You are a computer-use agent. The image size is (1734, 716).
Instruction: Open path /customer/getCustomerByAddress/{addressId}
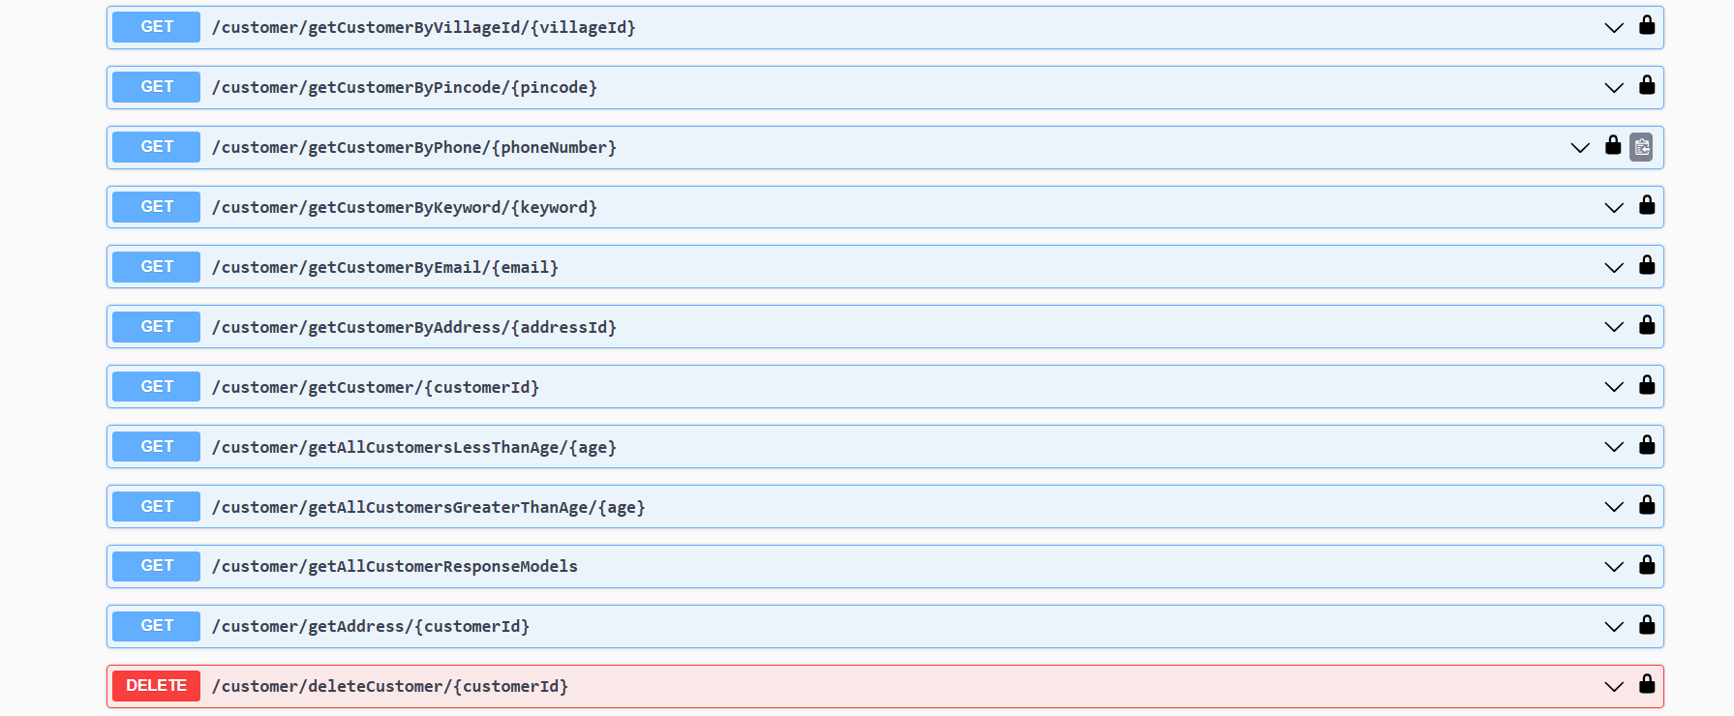coord(414,328)
